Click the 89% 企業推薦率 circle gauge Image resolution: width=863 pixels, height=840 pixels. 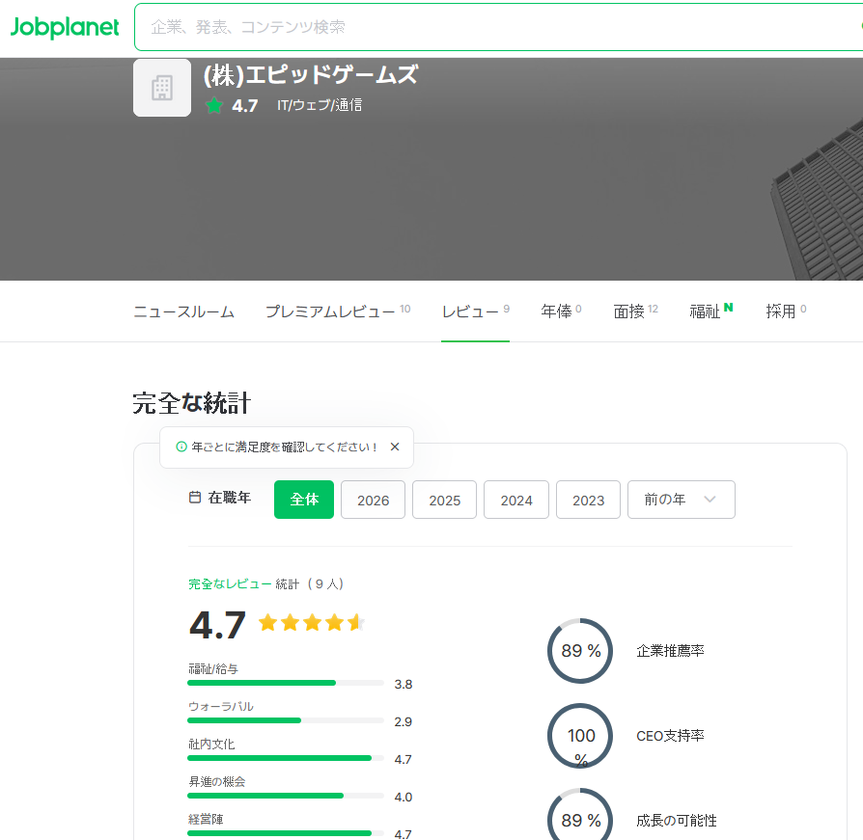pyautogui.click(x=580, y=651)
